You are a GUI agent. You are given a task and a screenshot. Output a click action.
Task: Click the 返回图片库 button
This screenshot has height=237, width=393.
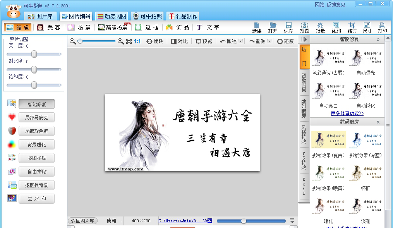82,220
